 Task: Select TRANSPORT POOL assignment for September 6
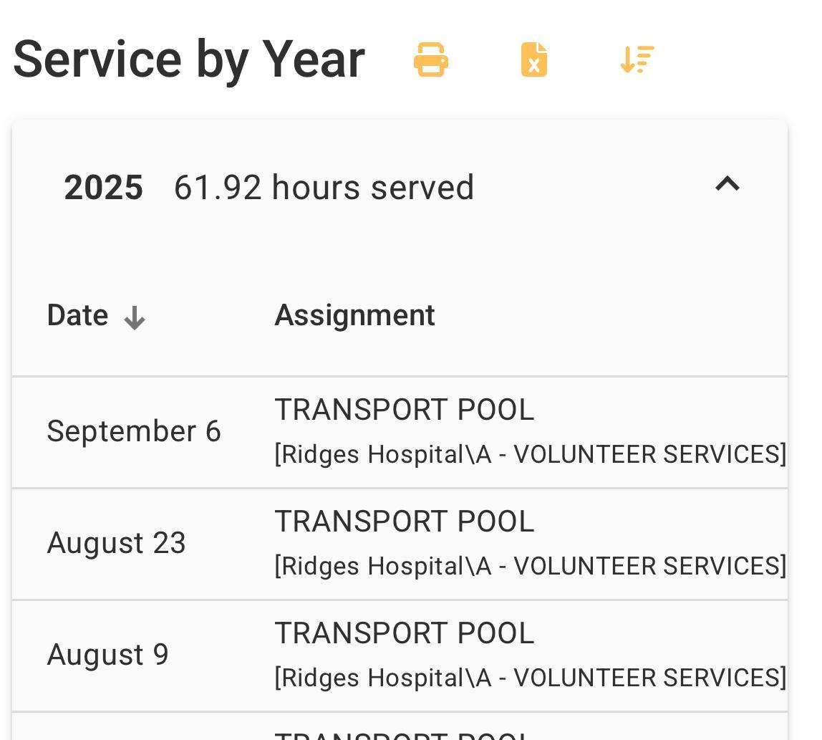click(404, 410)
